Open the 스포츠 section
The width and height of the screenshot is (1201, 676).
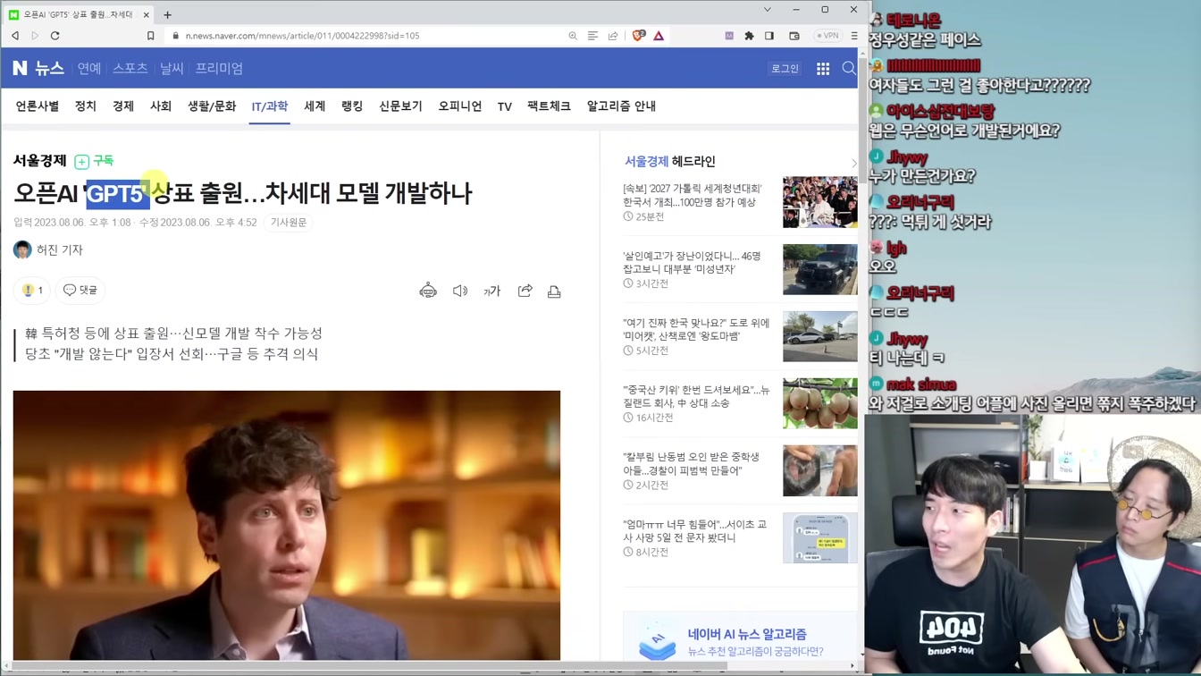(130, 68)
